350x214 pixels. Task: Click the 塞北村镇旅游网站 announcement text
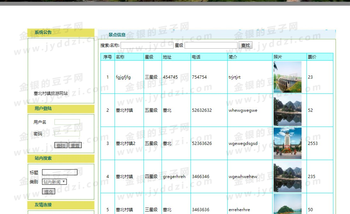point(51,93)
